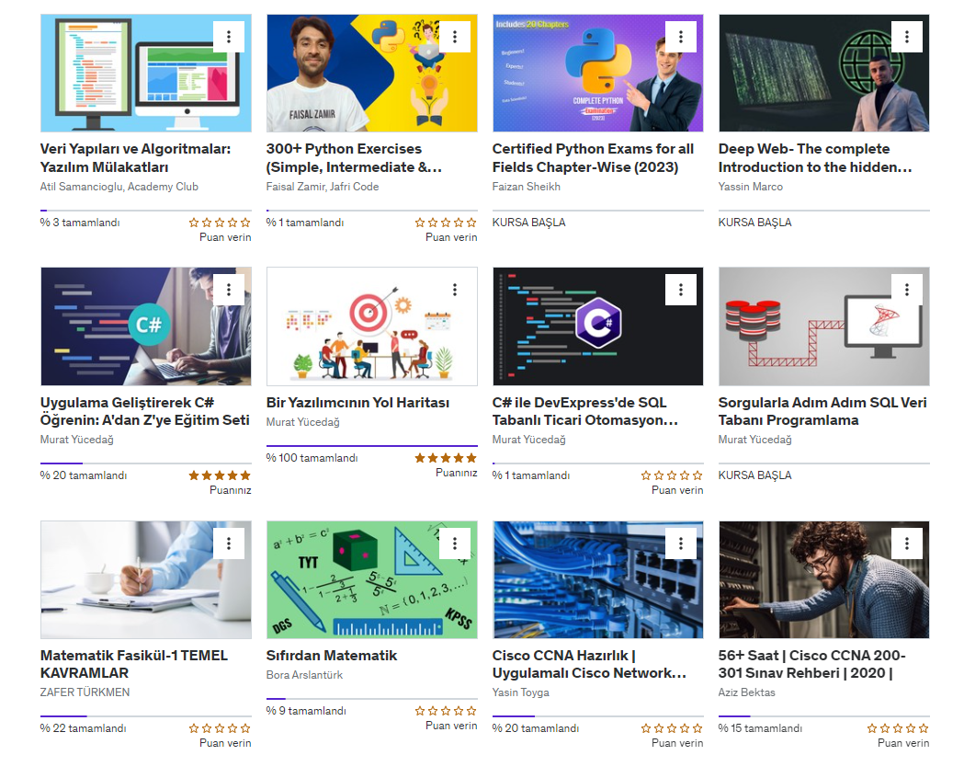
Task: Rate 300+ Python Exercises using the stars
Action: coord(446,223)
